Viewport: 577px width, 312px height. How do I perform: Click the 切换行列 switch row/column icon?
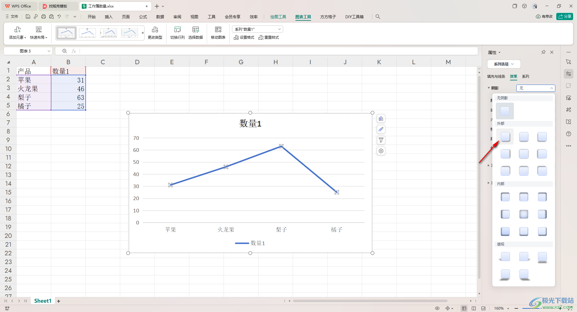(178, 29)
